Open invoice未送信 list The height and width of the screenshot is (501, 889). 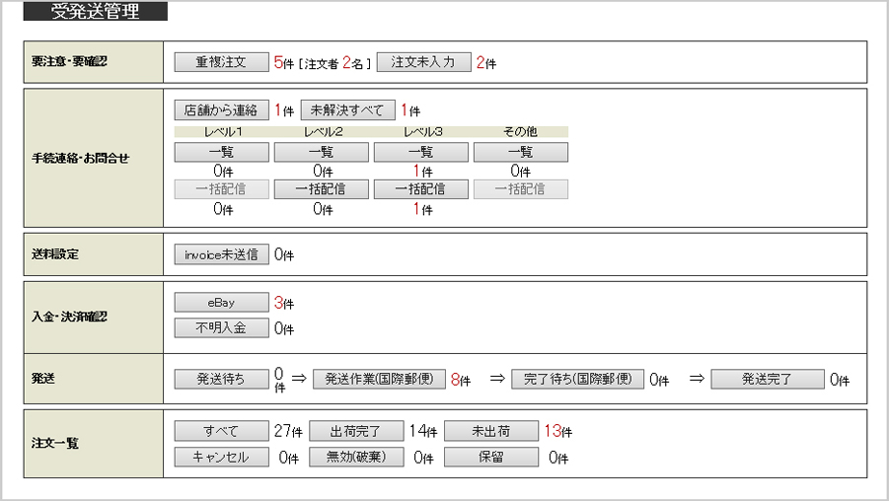[x=221, y=254]
